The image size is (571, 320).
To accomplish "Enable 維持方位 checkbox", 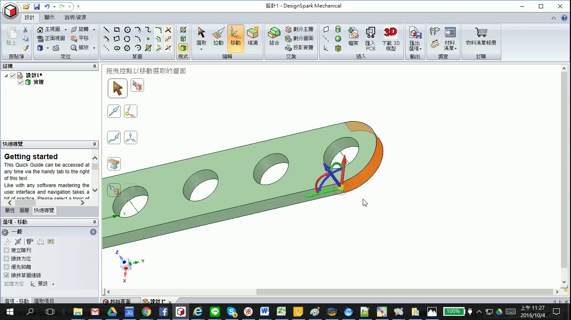I will click(x=6, y=259).
